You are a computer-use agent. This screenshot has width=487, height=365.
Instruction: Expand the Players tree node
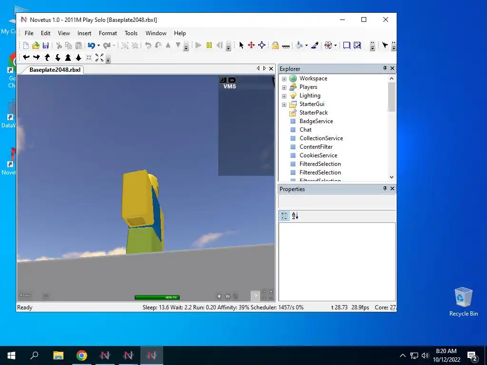pyautogui.click(x=284, y=87)
